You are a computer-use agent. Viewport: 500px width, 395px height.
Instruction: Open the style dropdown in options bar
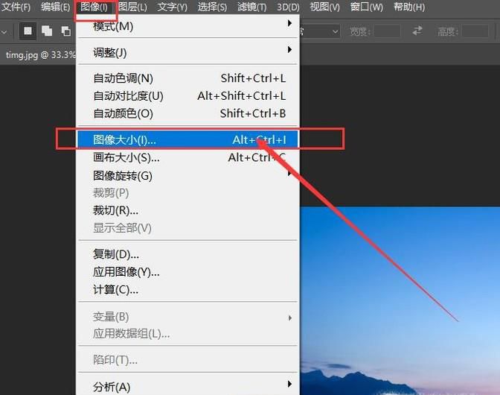tap(319, 31)
